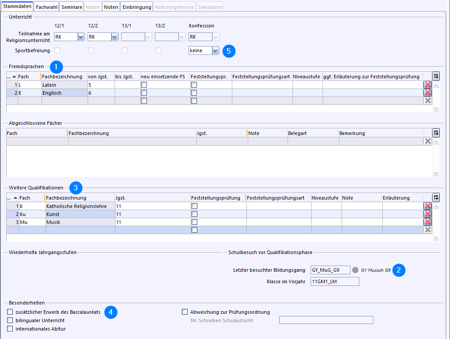
Task: Open the enabled Noten tab
Action: coord(111,7)
